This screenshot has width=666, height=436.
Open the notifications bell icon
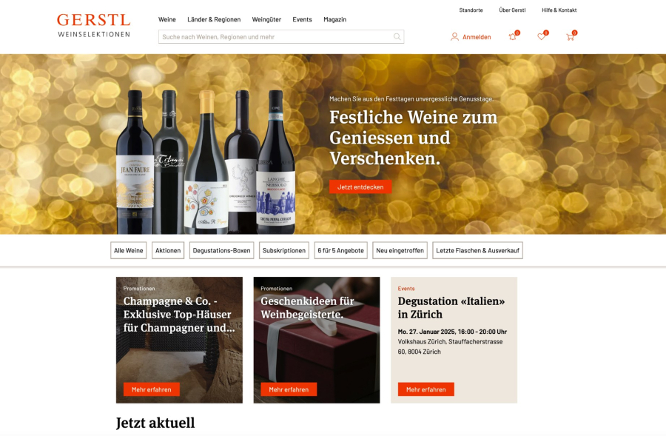pos(513,36)
